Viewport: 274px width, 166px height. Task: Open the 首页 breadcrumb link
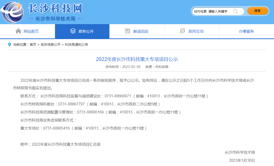[32, 44]
